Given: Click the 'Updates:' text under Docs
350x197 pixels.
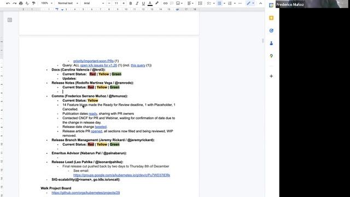Looking at the screenshot, I should tap(69, 78).
